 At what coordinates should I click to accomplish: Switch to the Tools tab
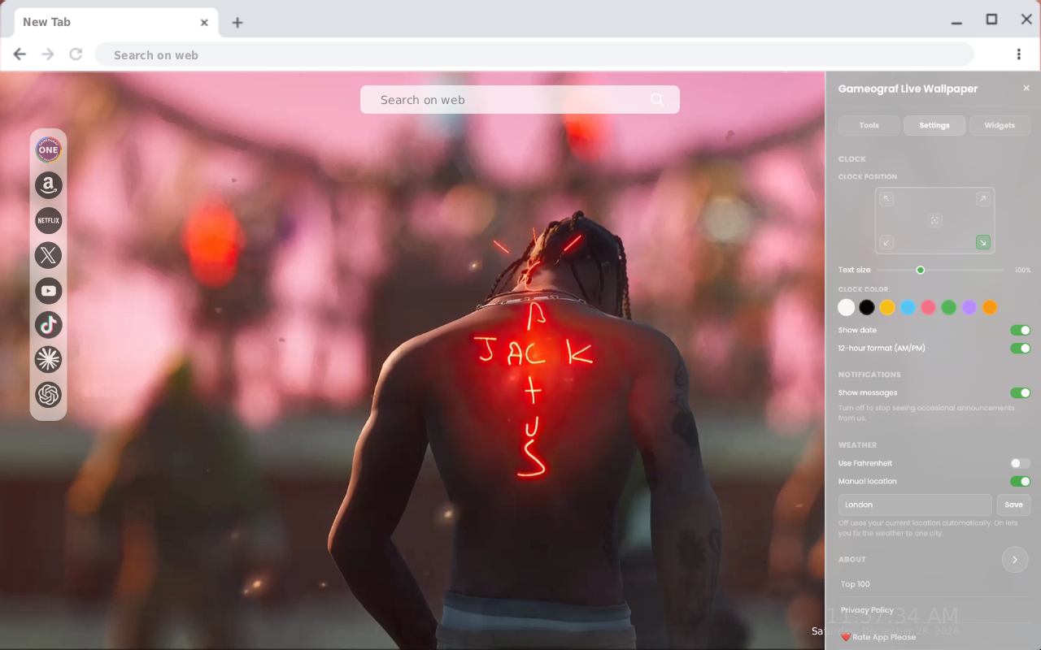pyautogui.click(x=869, y=125)
